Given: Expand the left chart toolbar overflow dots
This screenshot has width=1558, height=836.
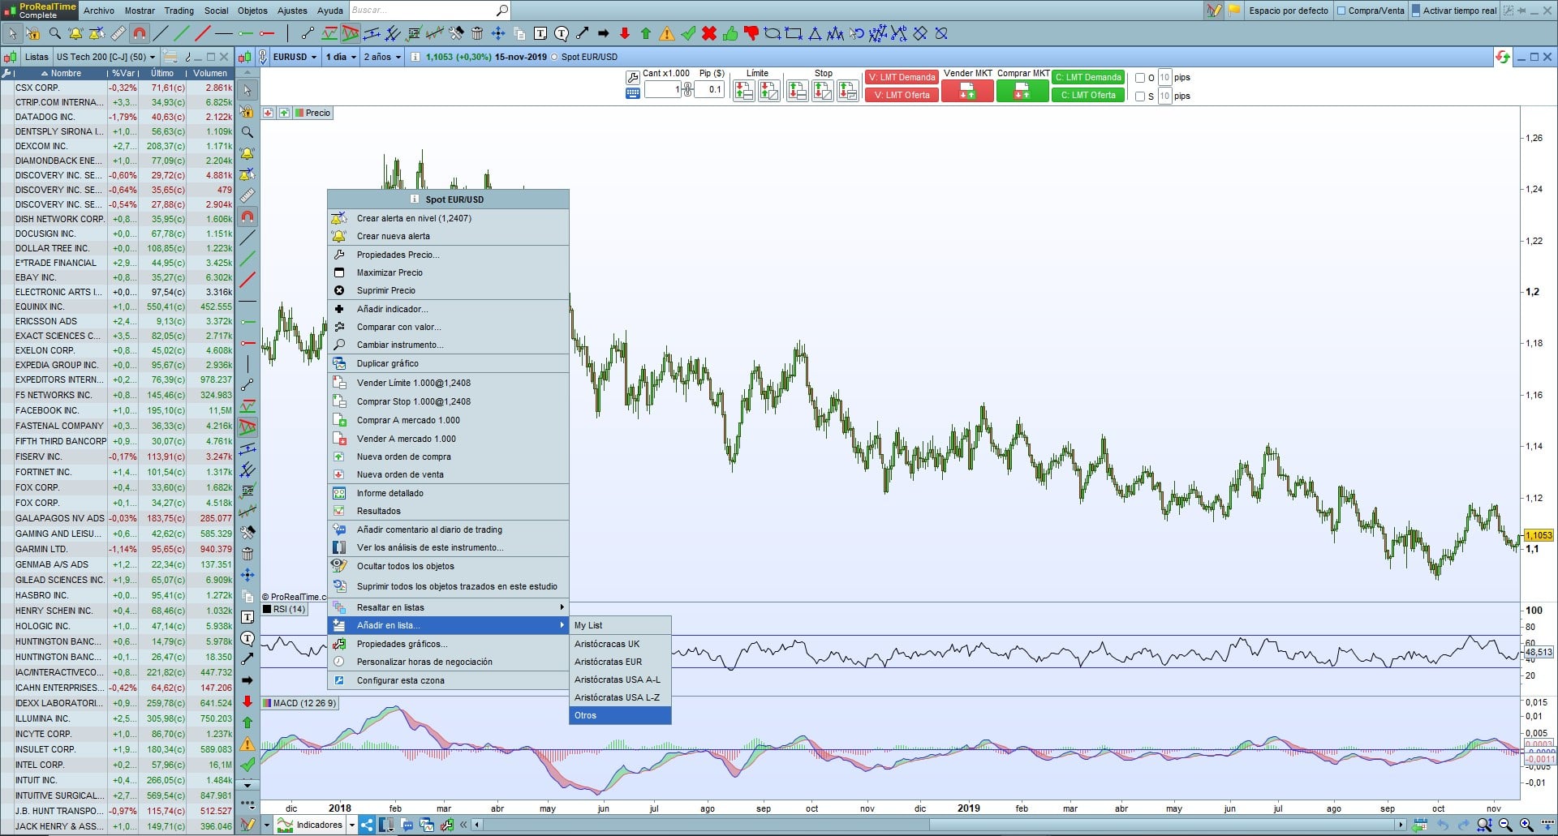Looking at the screenshot, I should [x=247, y=805].
